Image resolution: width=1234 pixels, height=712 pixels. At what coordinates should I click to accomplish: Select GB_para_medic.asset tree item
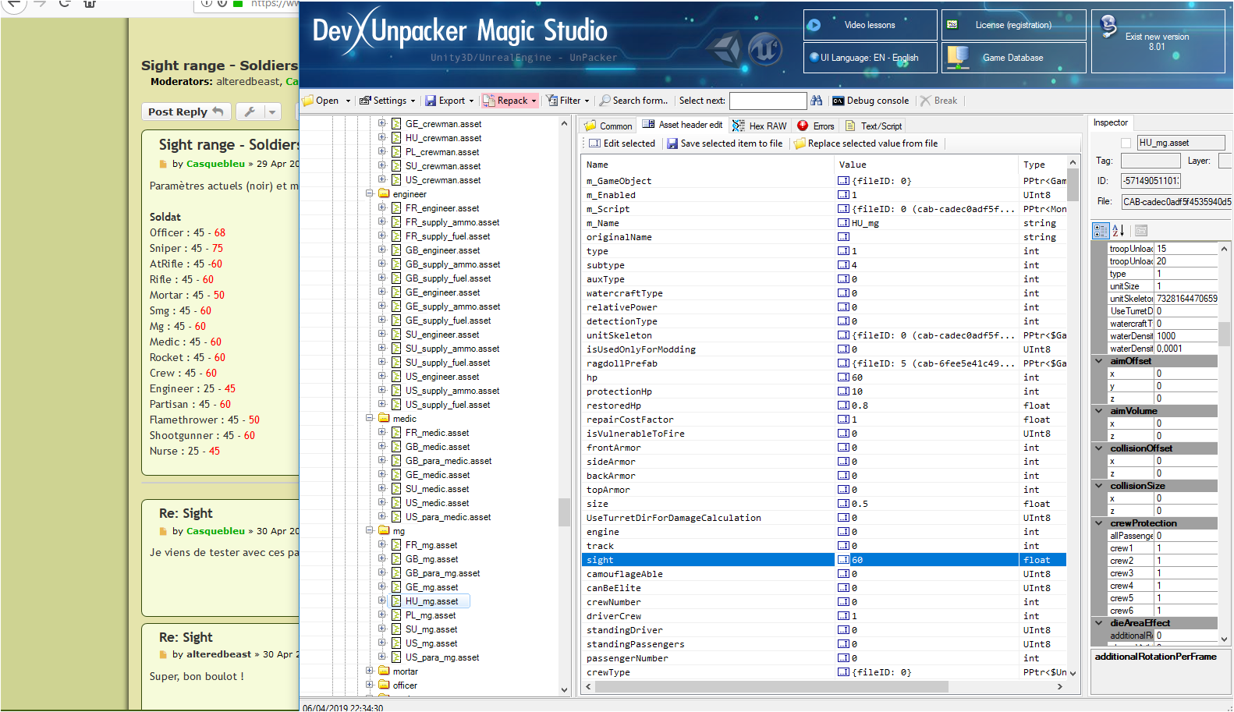point(449,461)
